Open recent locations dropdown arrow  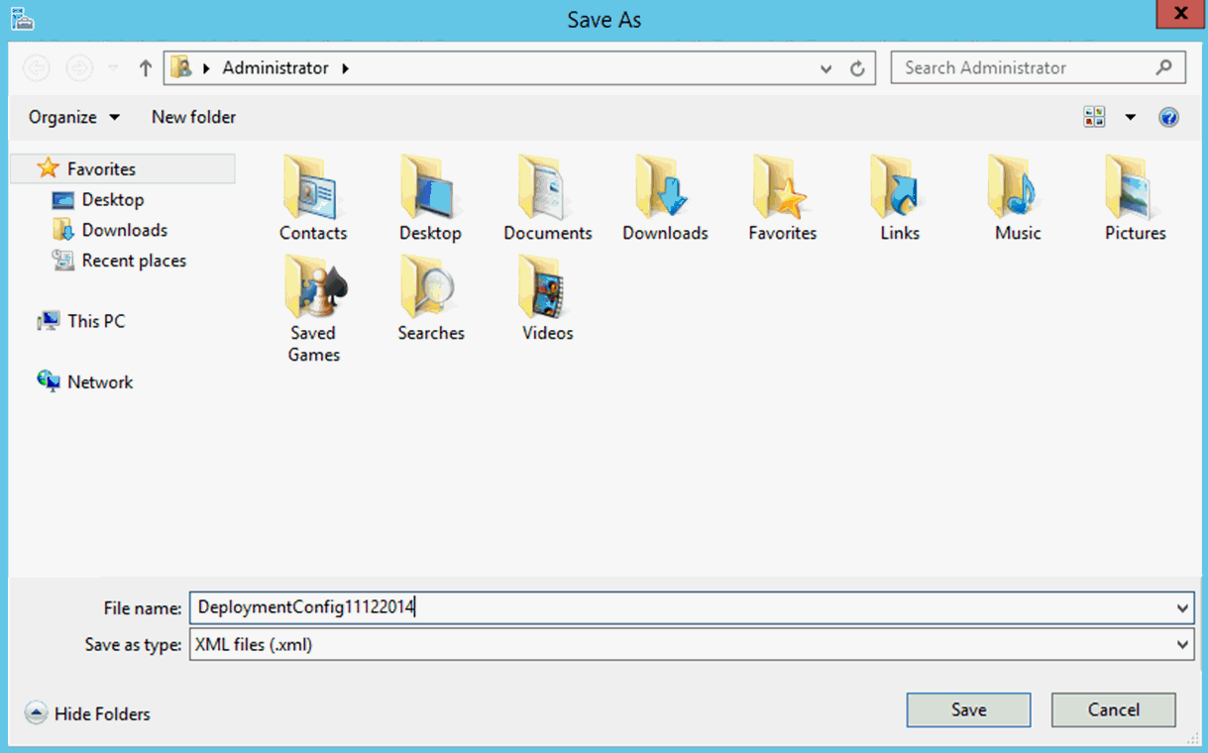click(x=113, y=67)
